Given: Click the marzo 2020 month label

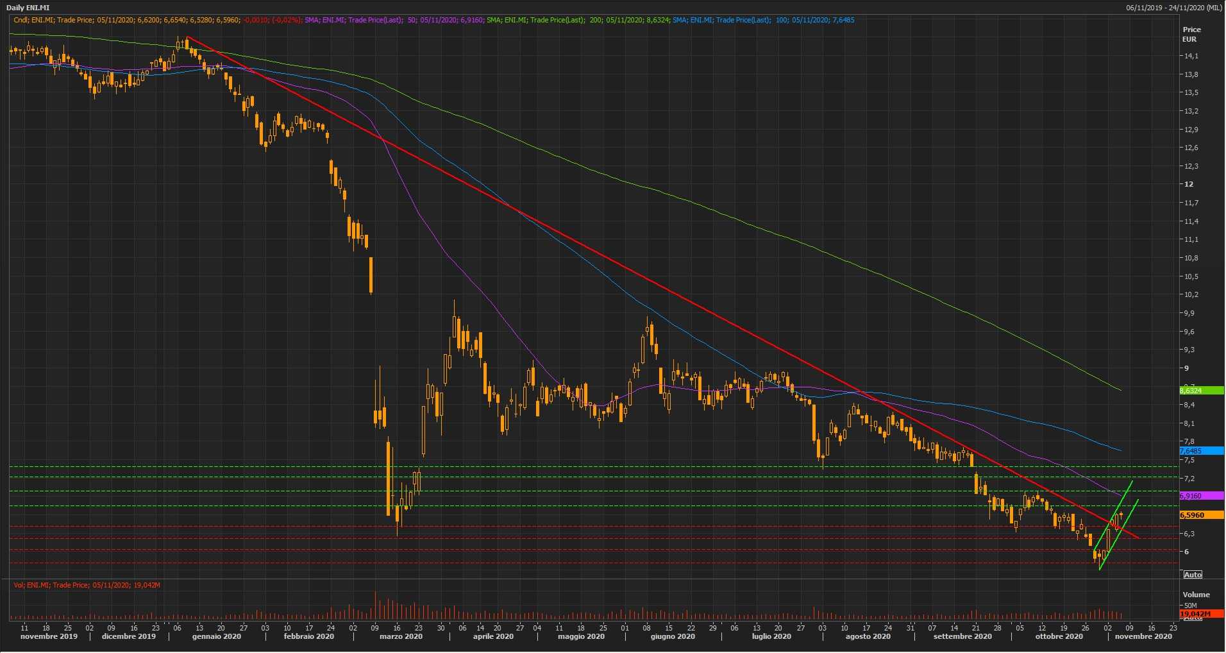Looking at the screenshot, I should (x=401, y=637).
